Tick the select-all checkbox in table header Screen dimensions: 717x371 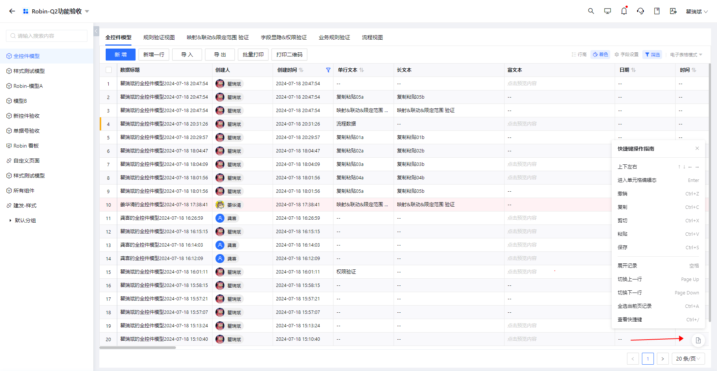[x=109, y=70]
